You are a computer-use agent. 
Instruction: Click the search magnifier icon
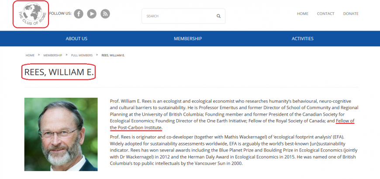pyautogui.click(x=218, y=16)
